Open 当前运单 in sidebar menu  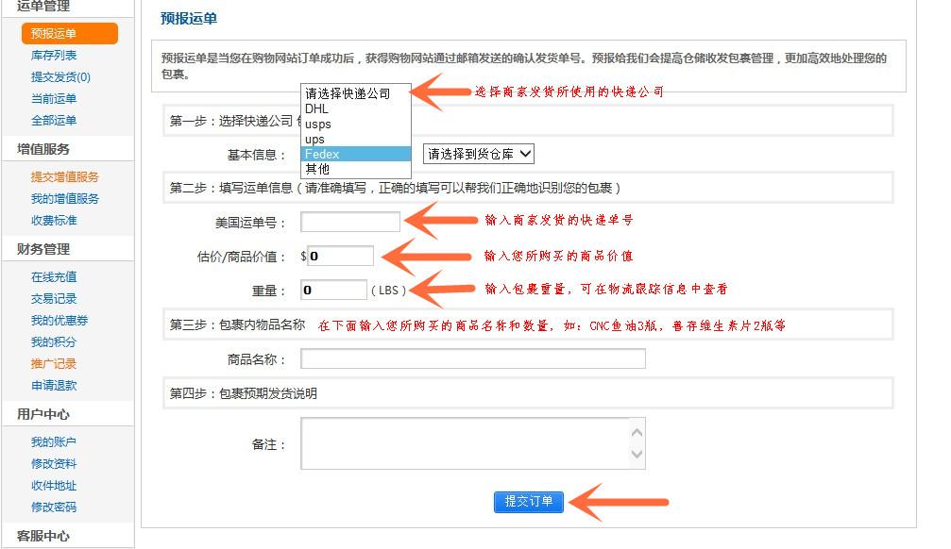(x=54, y=99)
